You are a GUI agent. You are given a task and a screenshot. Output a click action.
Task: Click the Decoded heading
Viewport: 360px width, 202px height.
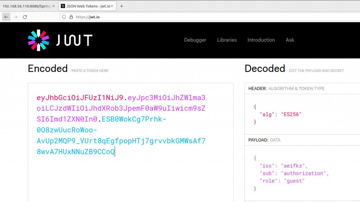click(x=265, y=69)
